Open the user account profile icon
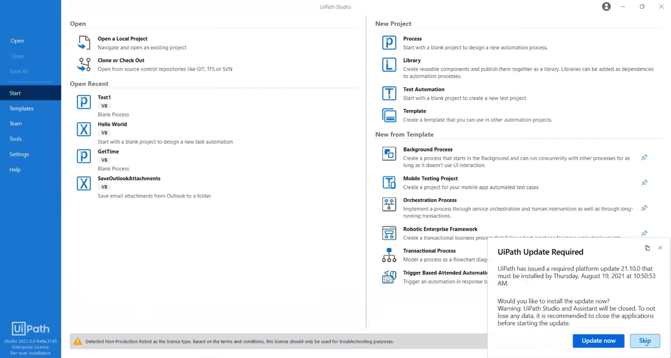Image resolution: width=671 pixels, height=358 pixels. coord(606,7)
